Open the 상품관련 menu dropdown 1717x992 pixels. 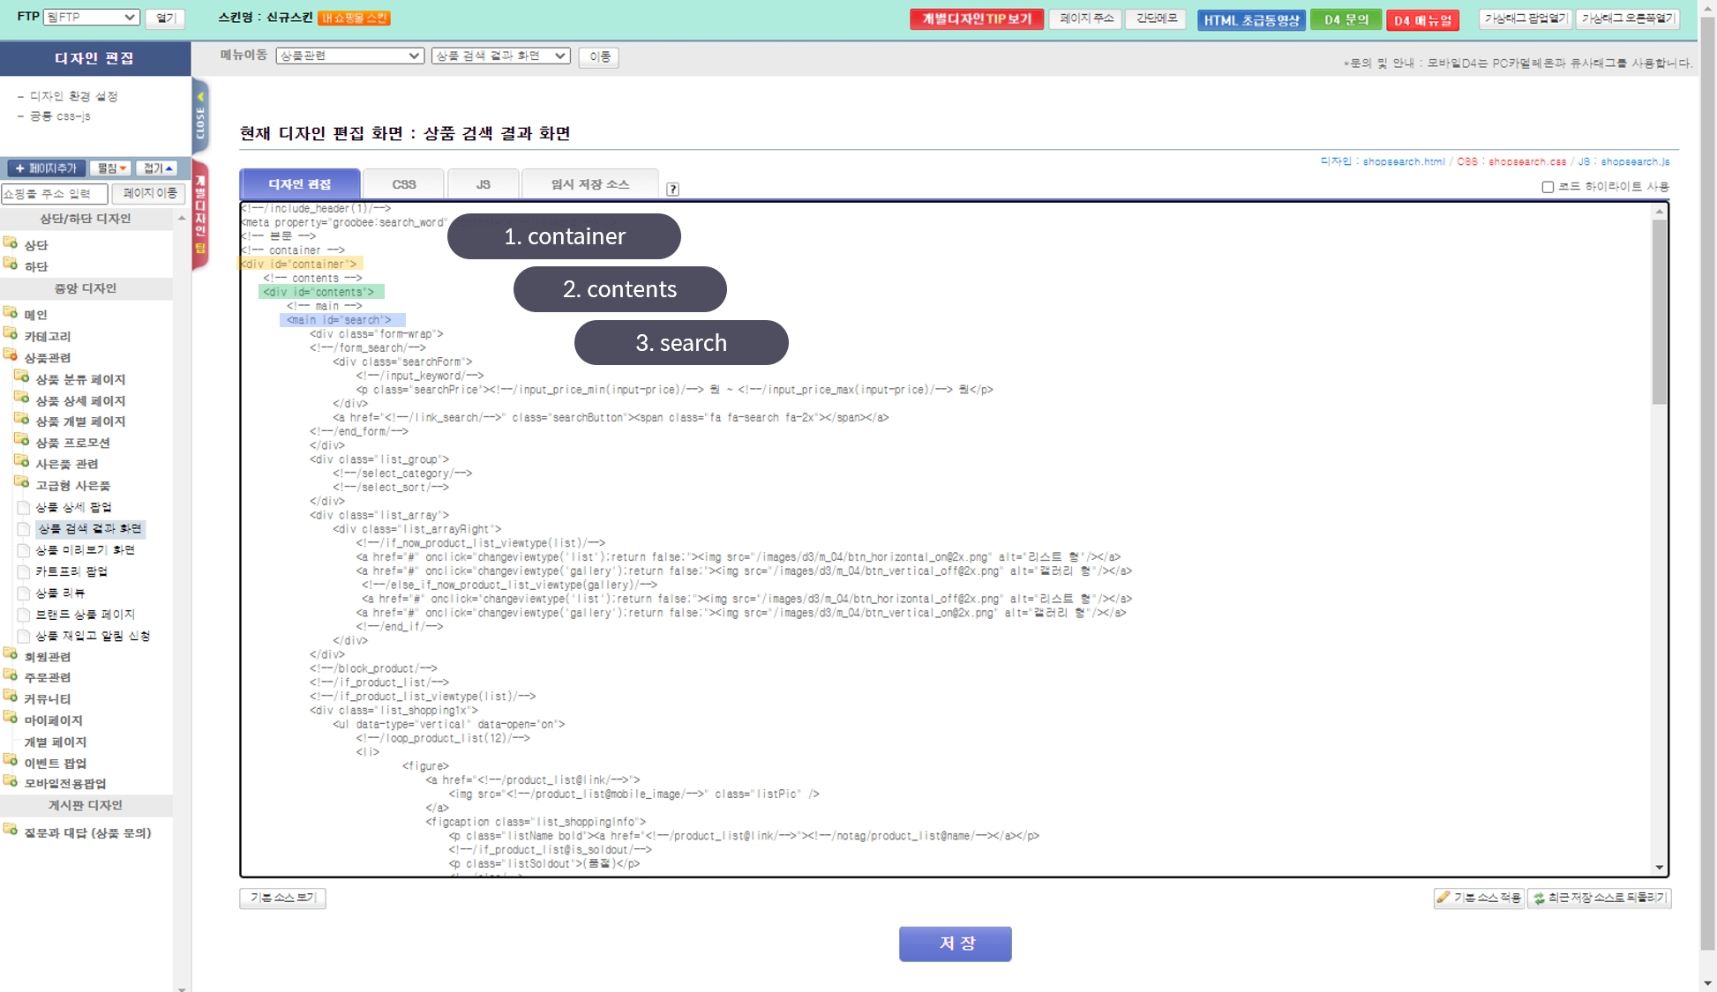tap(349, 56)
